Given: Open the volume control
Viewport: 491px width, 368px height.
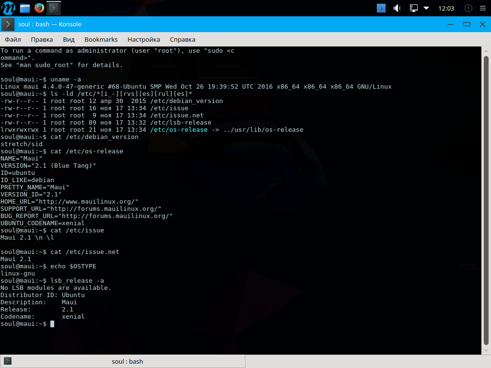Looking at the screenshot, I should coord(397,8).
